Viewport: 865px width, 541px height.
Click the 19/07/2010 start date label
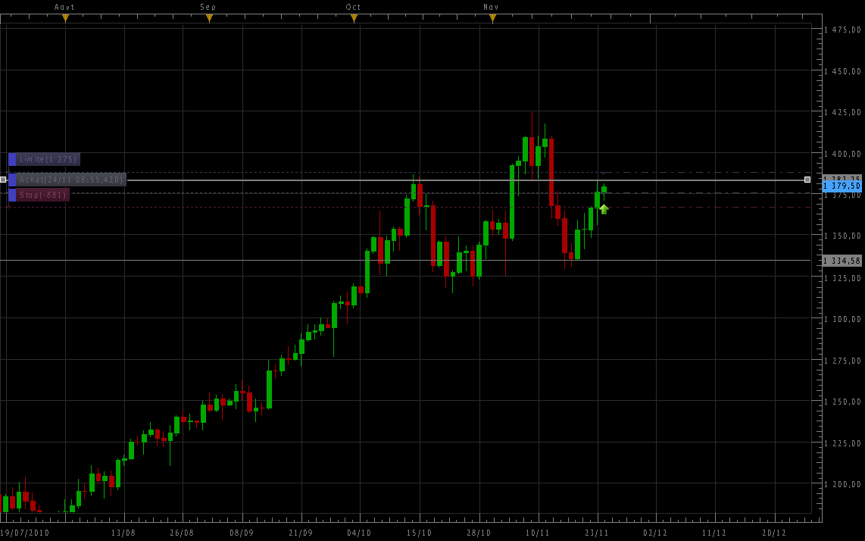pos(25,533)
